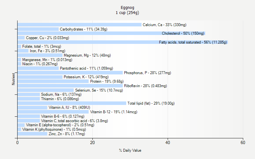255x159 pixels.
Task: Select the 'Sodium, Na - 6% (137mg)' label
Action: 61,94
